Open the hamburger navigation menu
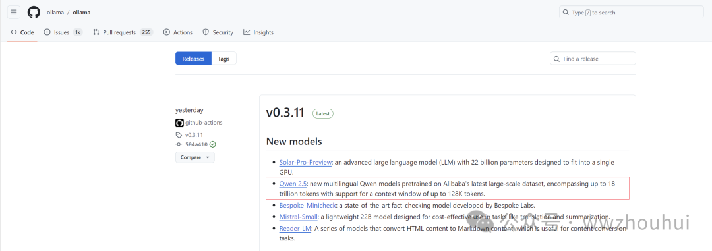The width and height of the screenshot is (712, 251). click(14, 13)
